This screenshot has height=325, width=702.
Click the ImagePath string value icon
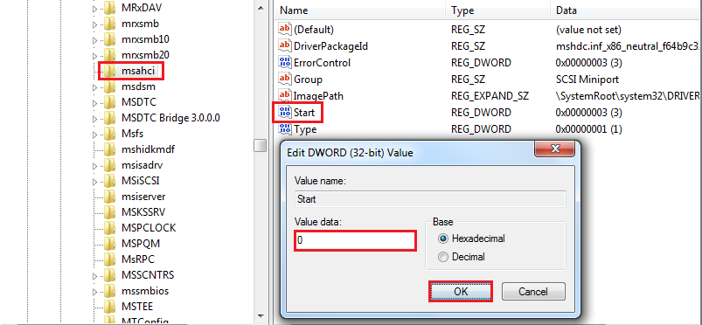click(x=285, y=96)
